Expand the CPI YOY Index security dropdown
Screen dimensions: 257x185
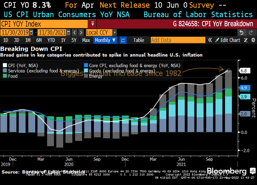(x=93, y=24)
